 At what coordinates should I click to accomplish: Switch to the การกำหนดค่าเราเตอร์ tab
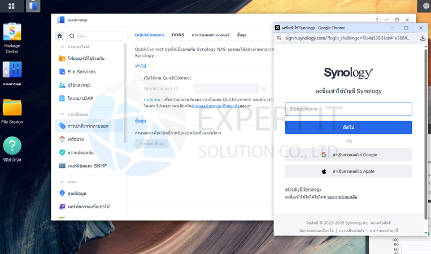coord(211,35)
